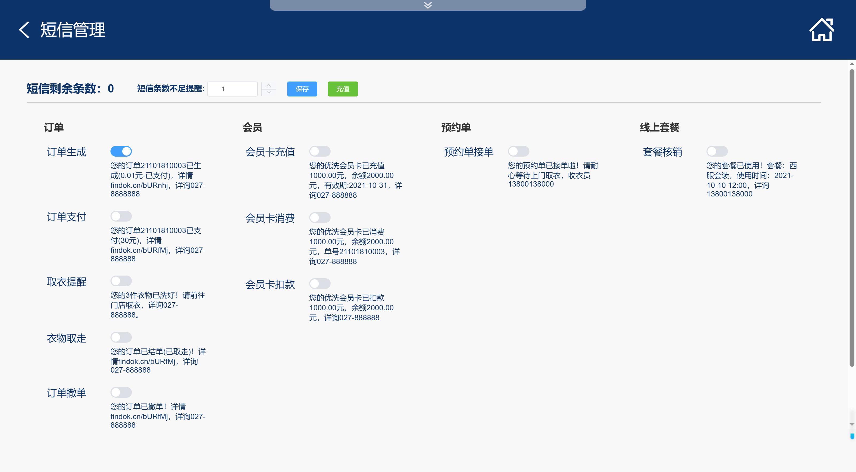
Task: Increase low SMS reminder count
Action: click(269, 85)
